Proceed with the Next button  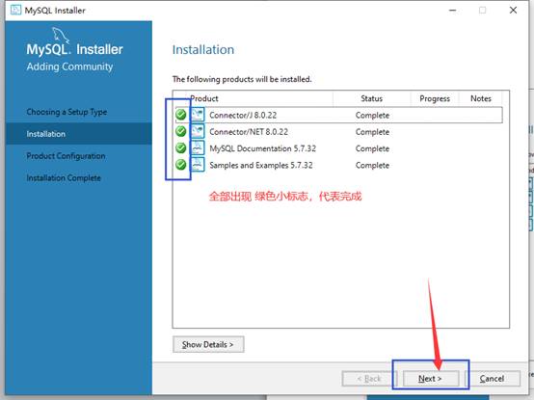click(431, 379)
